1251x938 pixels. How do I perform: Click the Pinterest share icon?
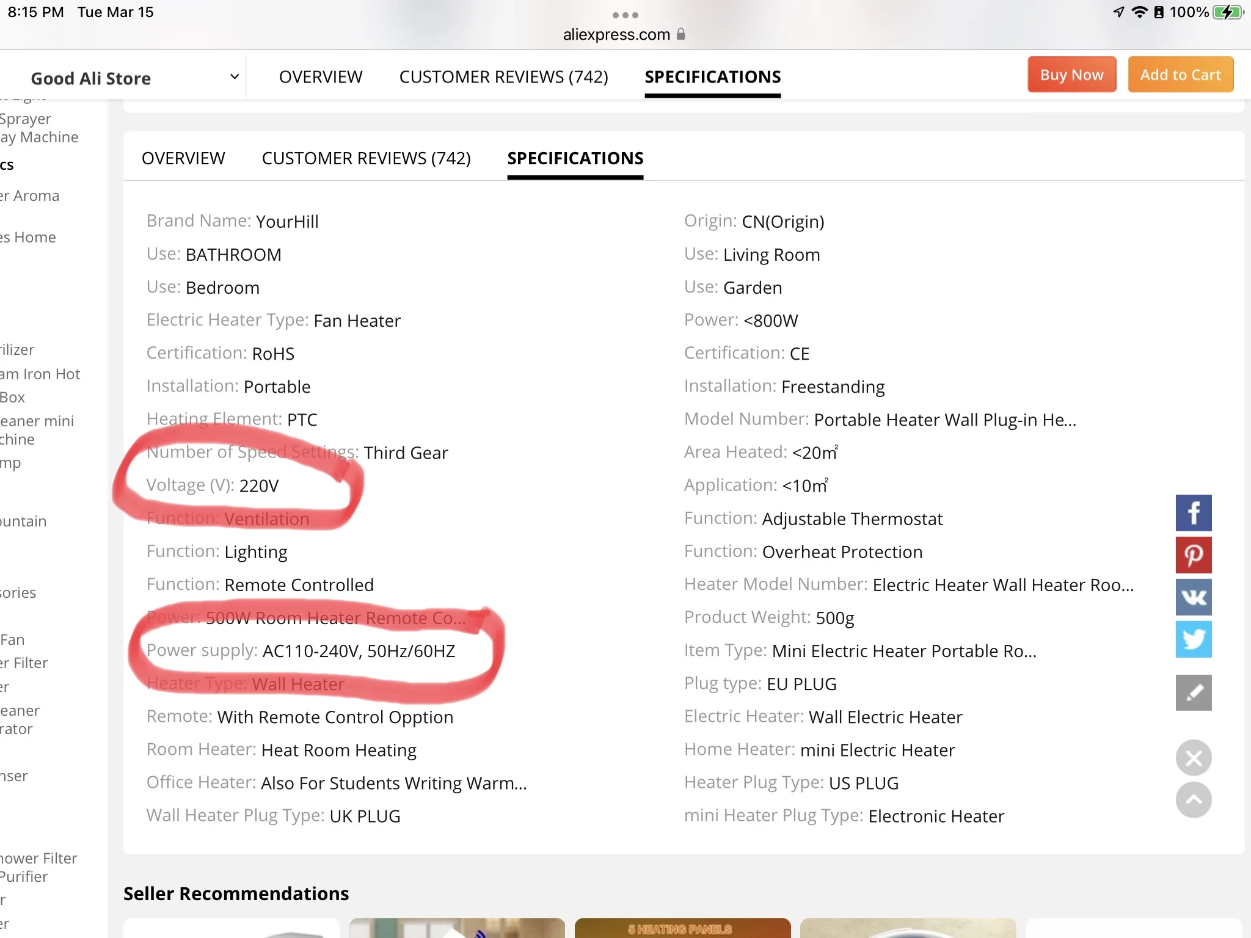click(1193, 554)
